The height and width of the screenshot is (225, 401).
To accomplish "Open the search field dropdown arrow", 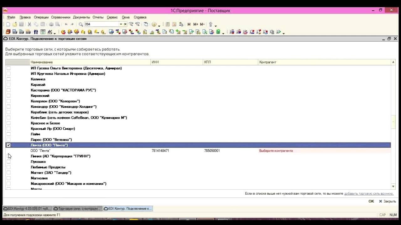I will point(121,24).
